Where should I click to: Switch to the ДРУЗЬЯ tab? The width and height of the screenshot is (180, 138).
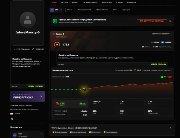pyautogui.click(x=64, y=3)
